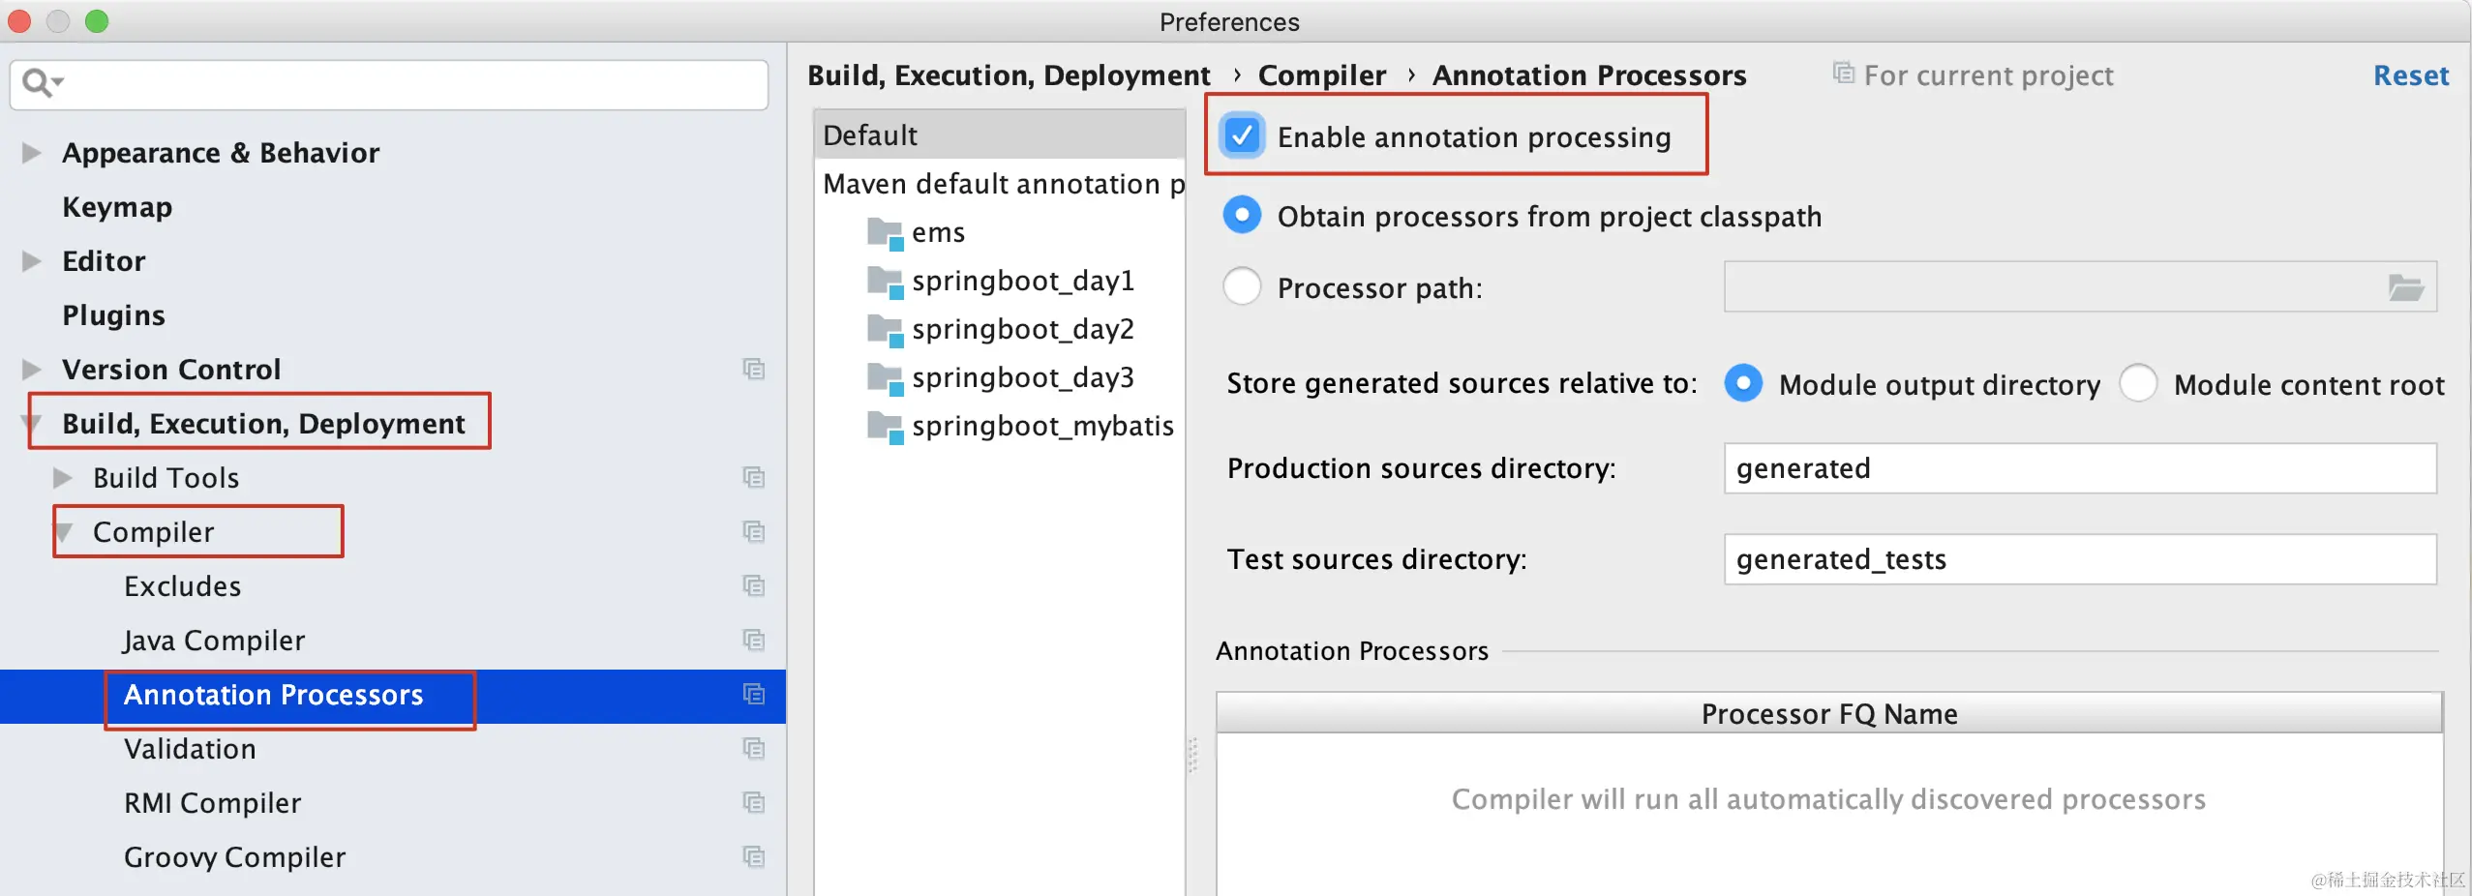Screen dimensions: 2472x896
Task: Open the Keymap settings page
Action: (x=117, y=207)
